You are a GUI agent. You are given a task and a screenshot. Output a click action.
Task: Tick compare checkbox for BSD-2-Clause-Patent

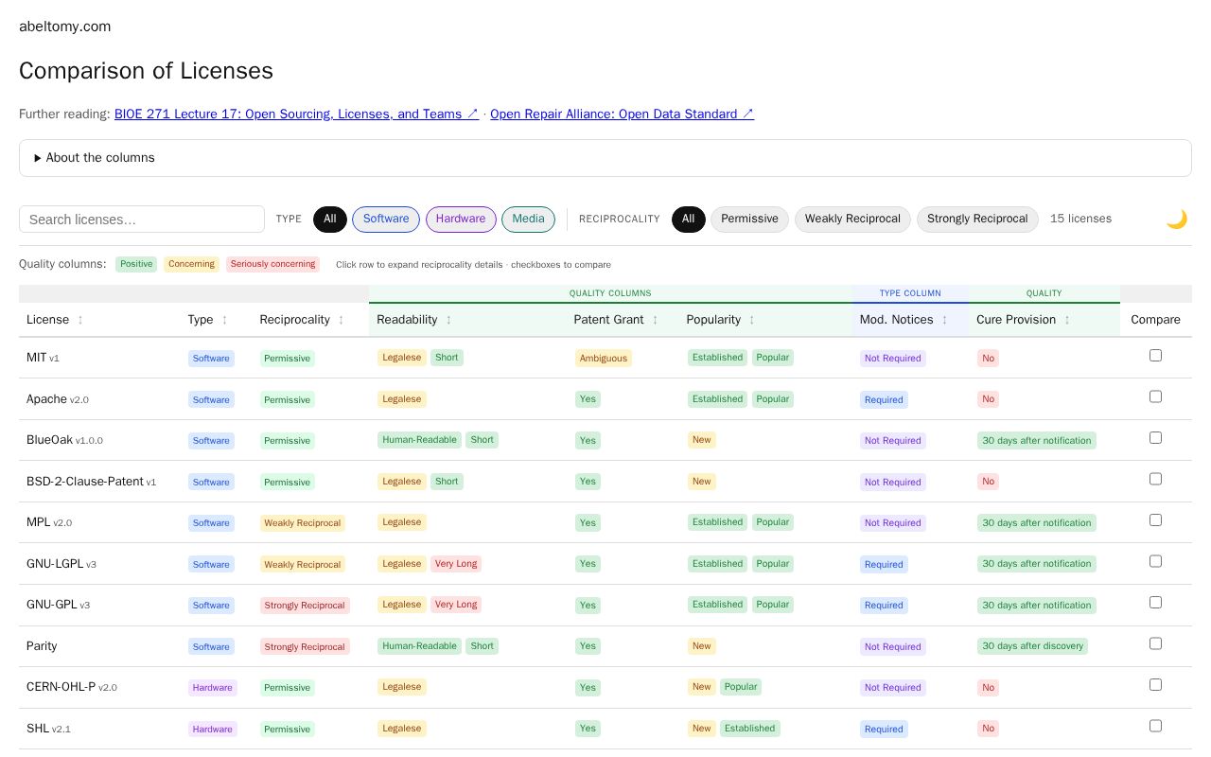tap(1155, 479)
